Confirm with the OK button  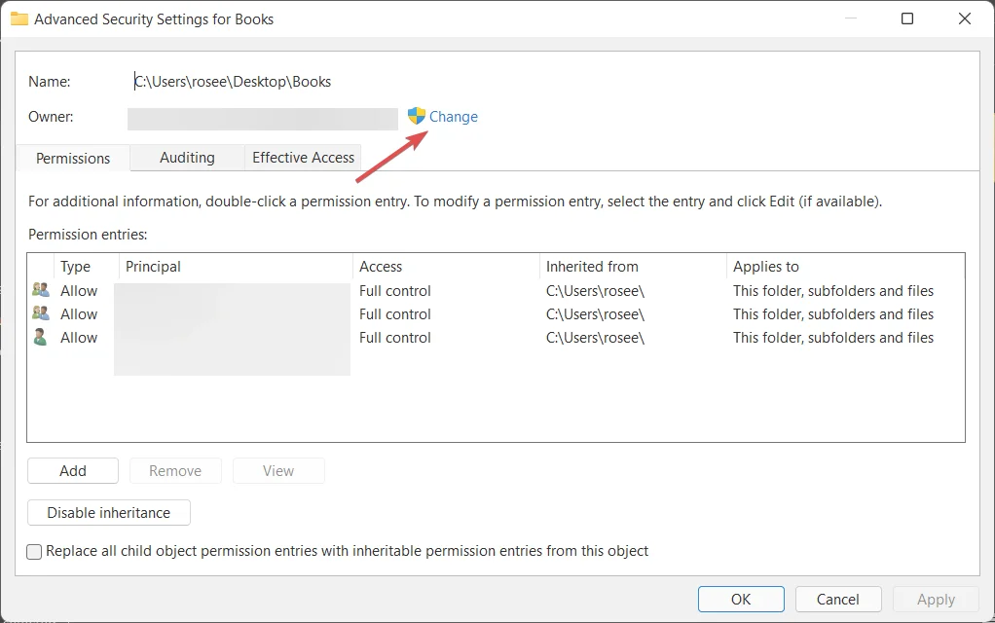pos(741,600)
